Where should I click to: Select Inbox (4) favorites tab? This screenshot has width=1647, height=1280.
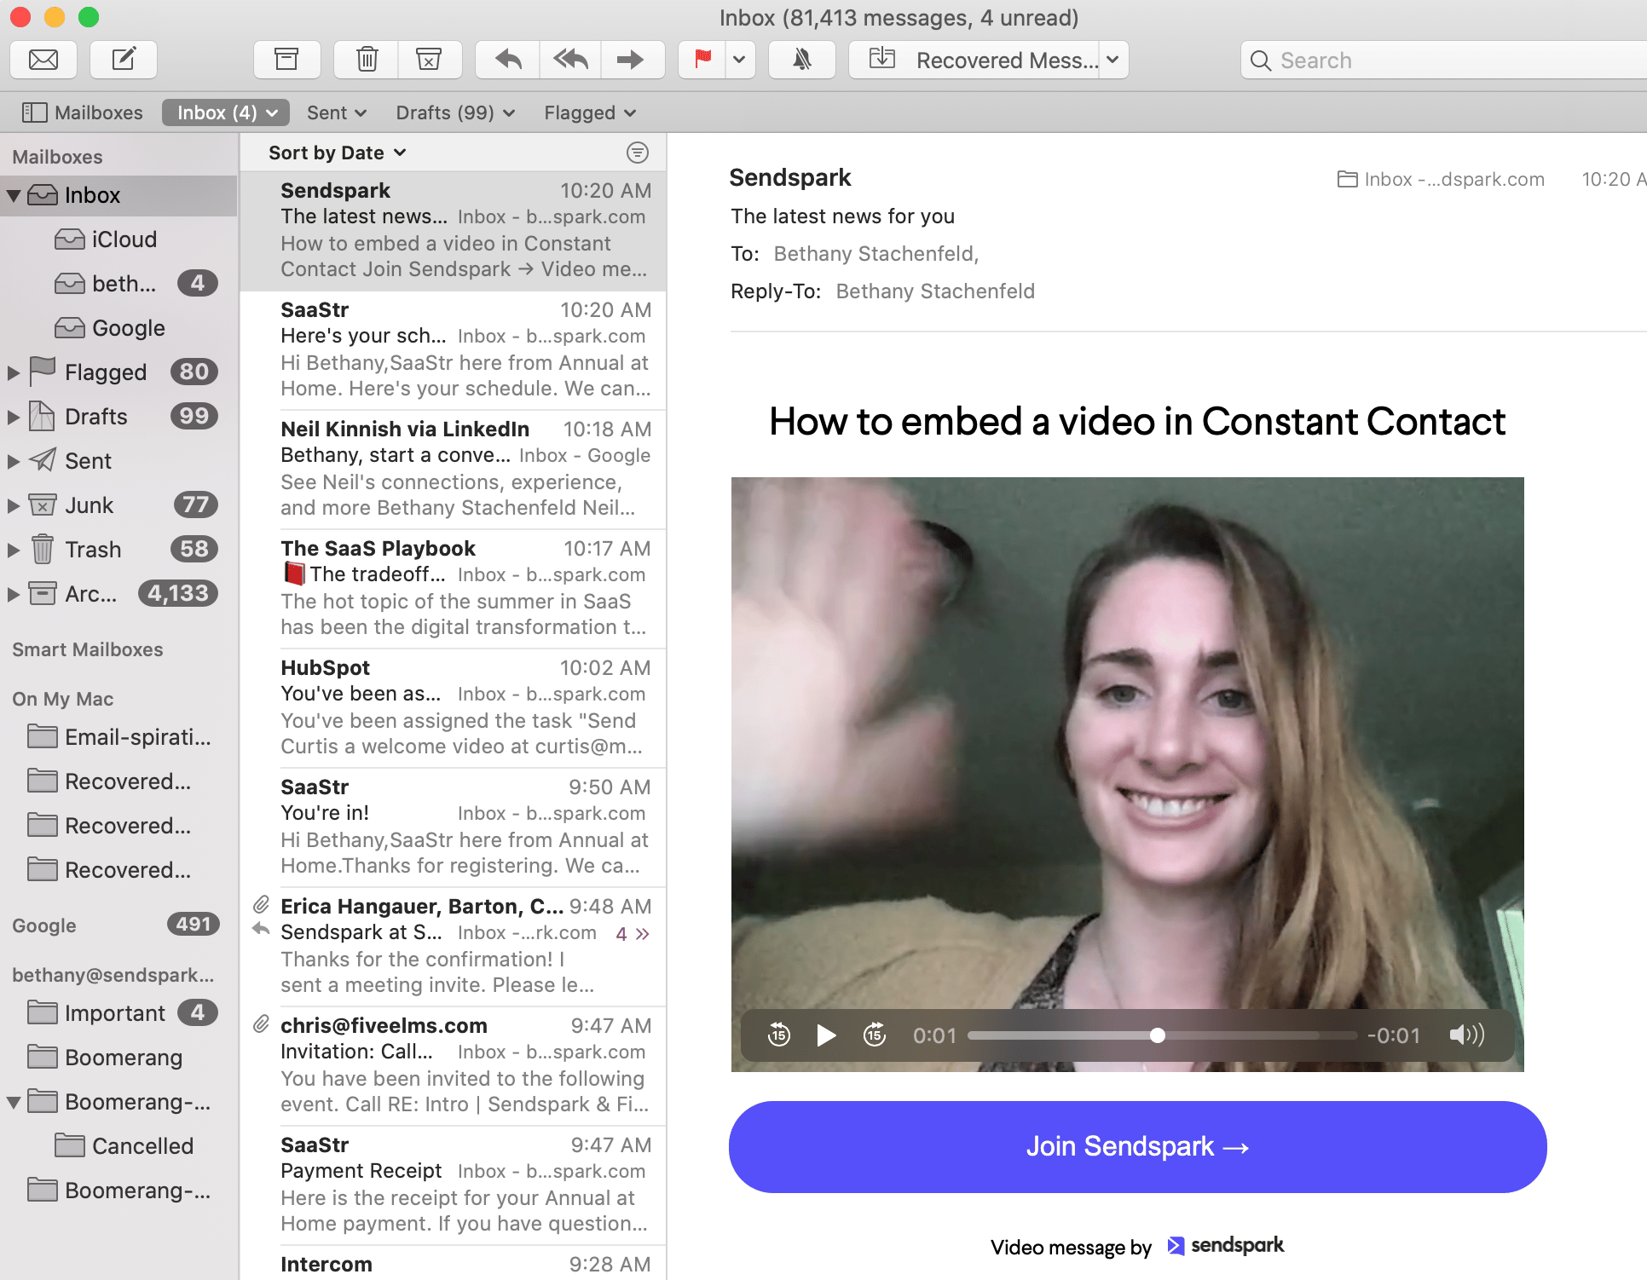click(226, 112)
